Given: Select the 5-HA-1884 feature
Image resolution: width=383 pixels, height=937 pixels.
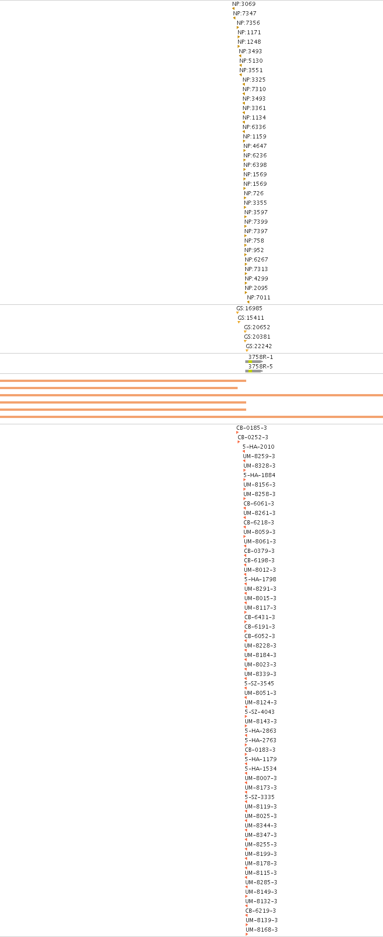Looking at the screenshot, I should tap(260, 475).
